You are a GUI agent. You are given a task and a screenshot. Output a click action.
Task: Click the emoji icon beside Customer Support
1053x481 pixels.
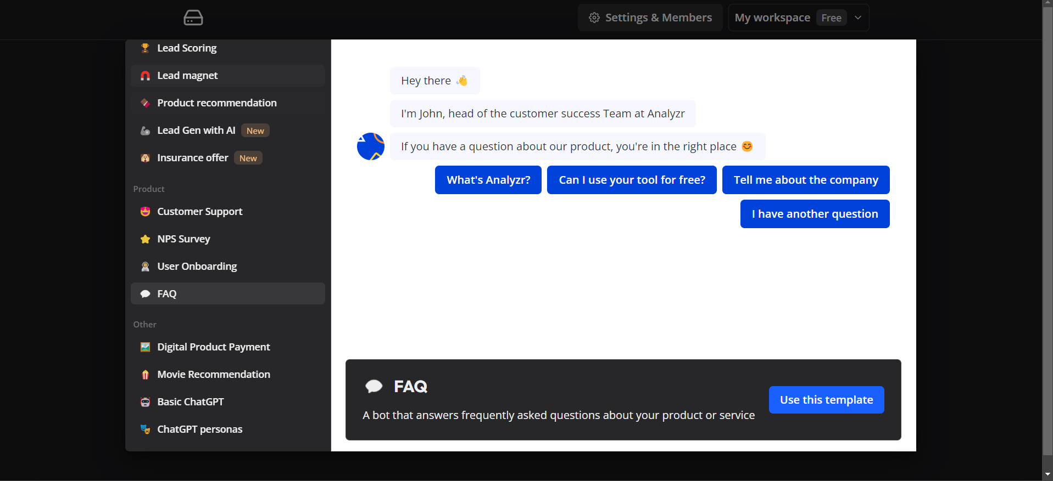click(x=145, y=212)
